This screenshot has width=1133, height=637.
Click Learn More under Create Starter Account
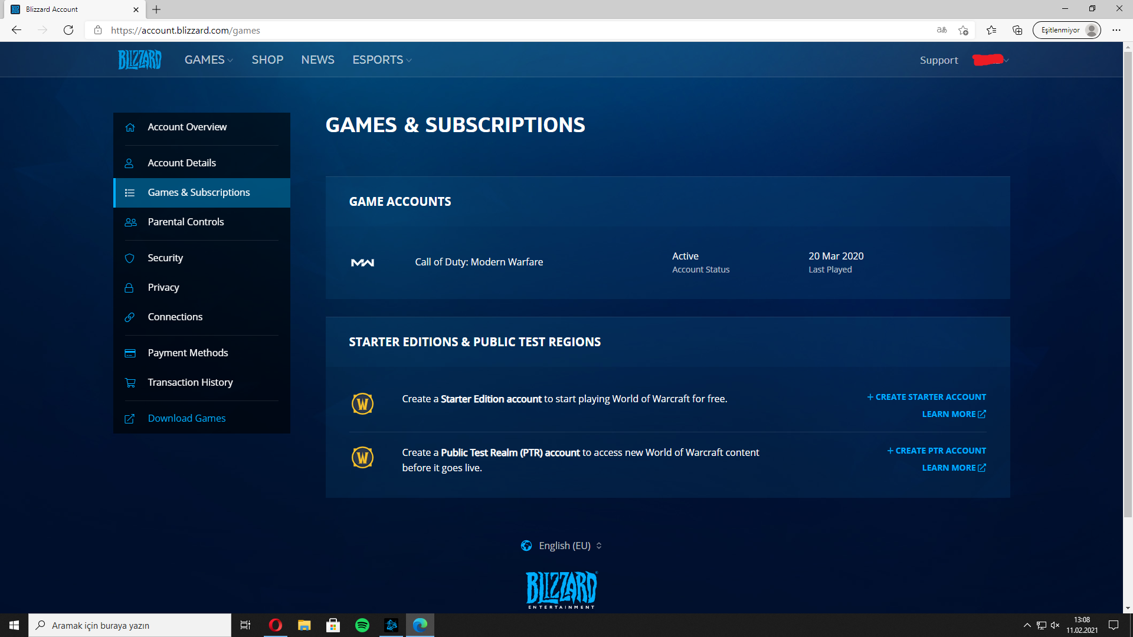(x=954, y=414)
